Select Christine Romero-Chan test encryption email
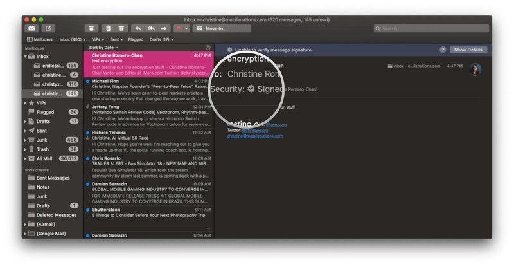The height and width of the screenshot is (267, 514). [x=149, y=64]
